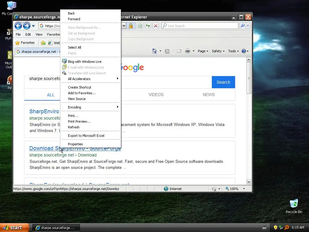Click the Help question mark icon
Screen dimensions: 309x232
coord(244,51)
